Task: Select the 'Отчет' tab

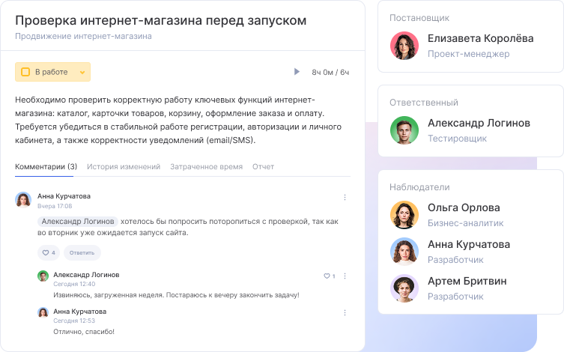Action: point(263,167)
